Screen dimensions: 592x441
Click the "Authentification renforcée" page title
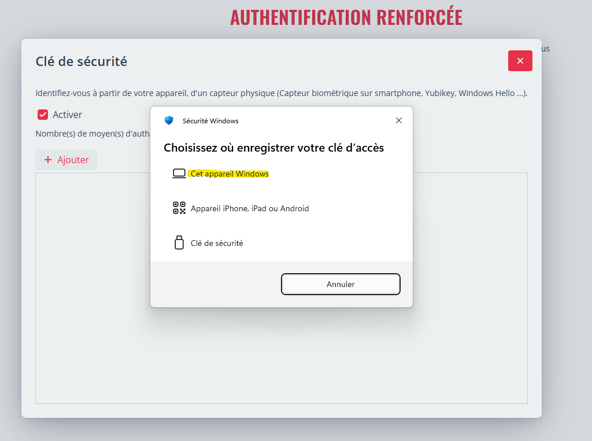(x=346, y=17)
